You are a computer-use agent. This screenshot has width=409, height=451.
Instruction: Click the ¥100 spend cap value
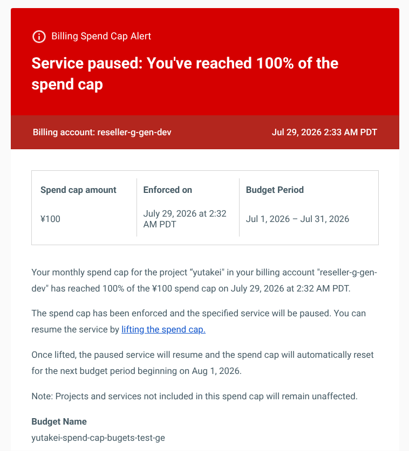[x=50, y=219]
